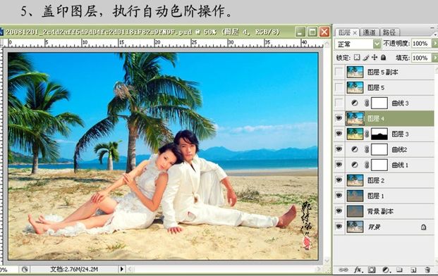438x276 pixels.
Task: Add a layer mask with the mask icon
Action: (x=372, y=270)
